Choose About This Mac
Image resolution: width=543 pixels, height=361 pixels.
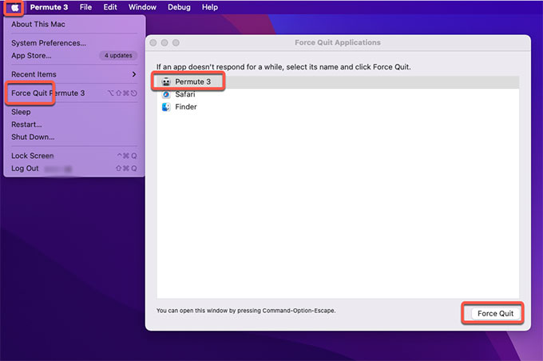click(x=38, y=24)
